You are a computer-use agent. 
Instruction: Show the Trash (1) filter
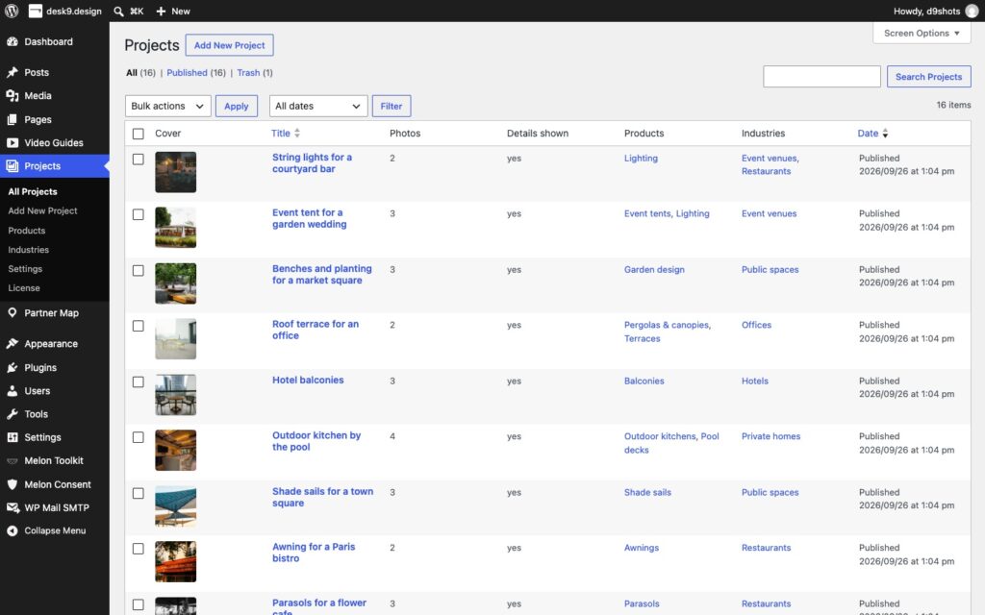point(254,73)
